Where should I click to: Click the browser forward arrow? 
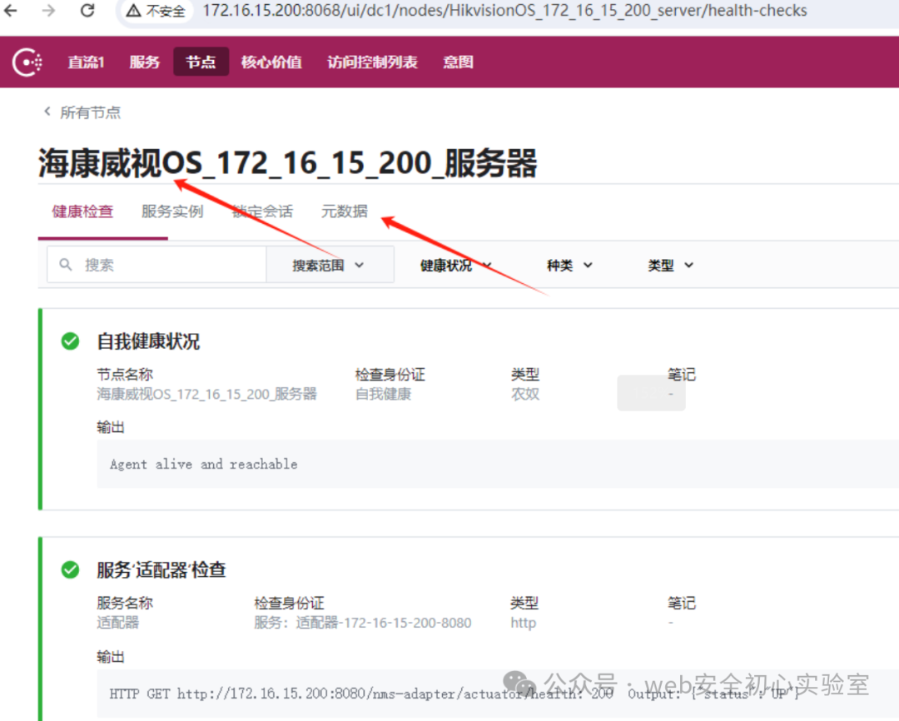(x=49, y=10)
